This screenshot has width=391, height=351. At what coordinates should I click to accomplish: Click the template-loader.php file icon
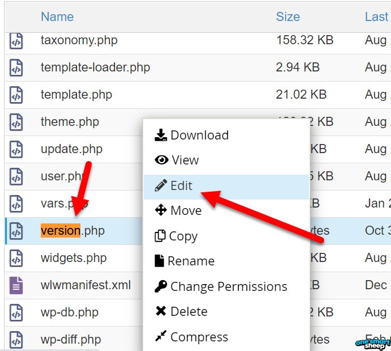16,67
